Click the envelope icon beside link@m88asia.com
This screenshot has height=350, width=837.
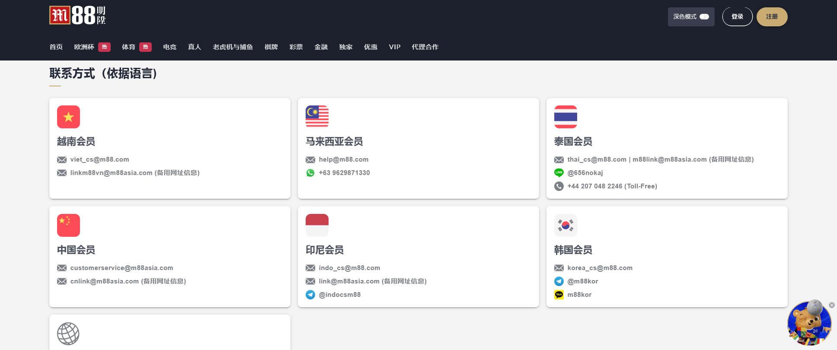click(310, 282)
